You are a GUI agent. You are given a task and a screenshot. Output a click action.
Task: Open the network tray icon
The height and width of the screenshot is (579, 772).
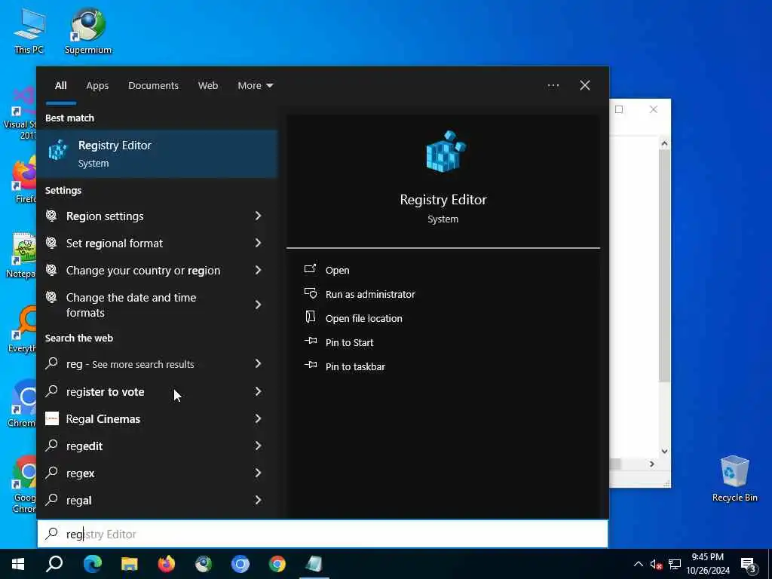point(675,564)
